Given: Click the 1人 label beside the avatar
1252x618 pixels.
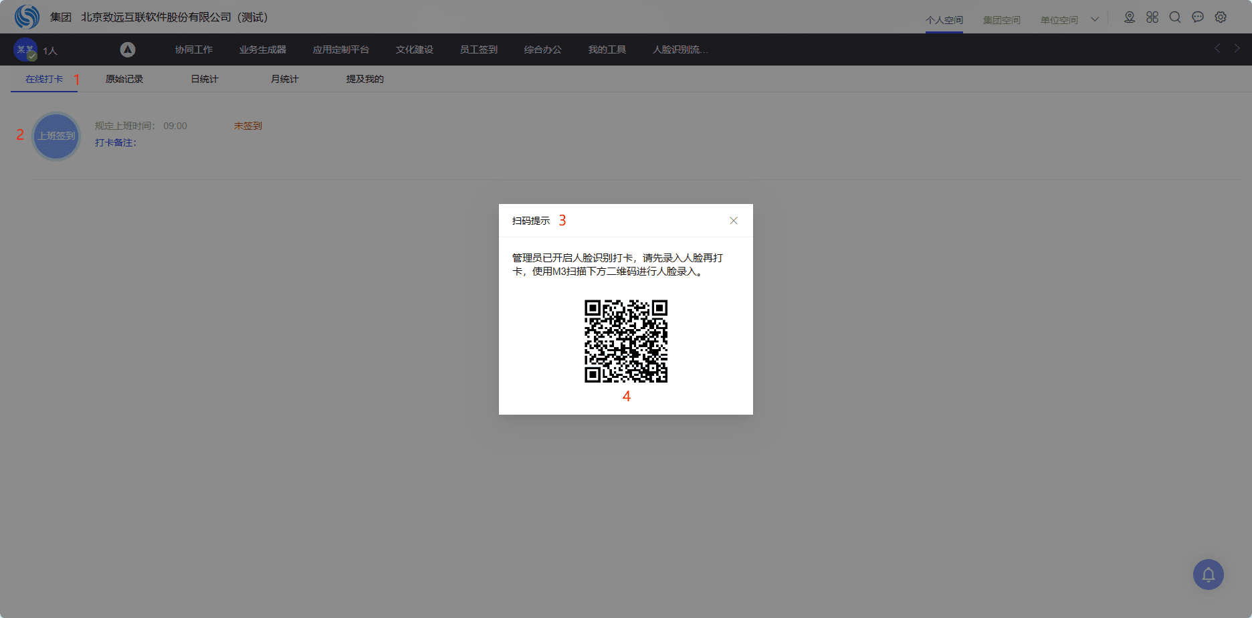Looking at the screenshot, I should click(x=50, y=51).
